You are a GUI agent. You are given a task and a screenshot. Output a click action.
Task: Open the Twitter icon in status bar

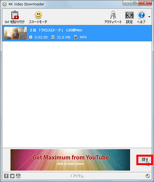pos(12,176)
